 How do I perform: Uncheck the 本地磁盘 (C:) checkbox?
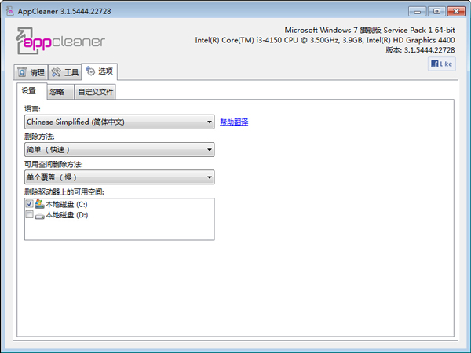[x=30, y=203]
